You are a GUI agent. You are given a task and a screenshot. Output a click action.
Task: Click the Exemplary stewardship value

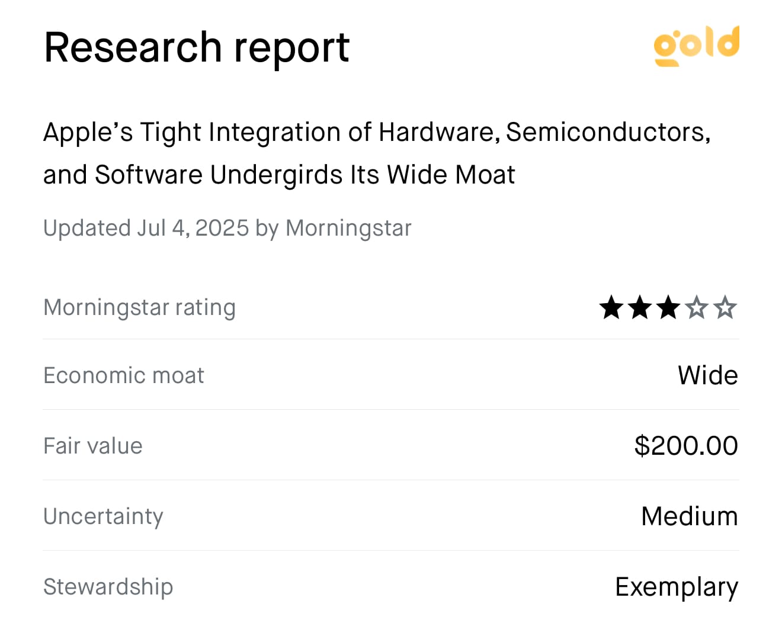(677, 587)
